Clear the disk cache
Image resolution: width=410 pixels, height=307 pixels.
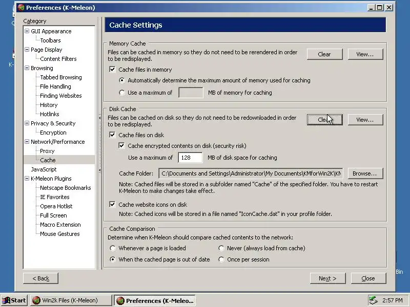click(x=324, y=120)
